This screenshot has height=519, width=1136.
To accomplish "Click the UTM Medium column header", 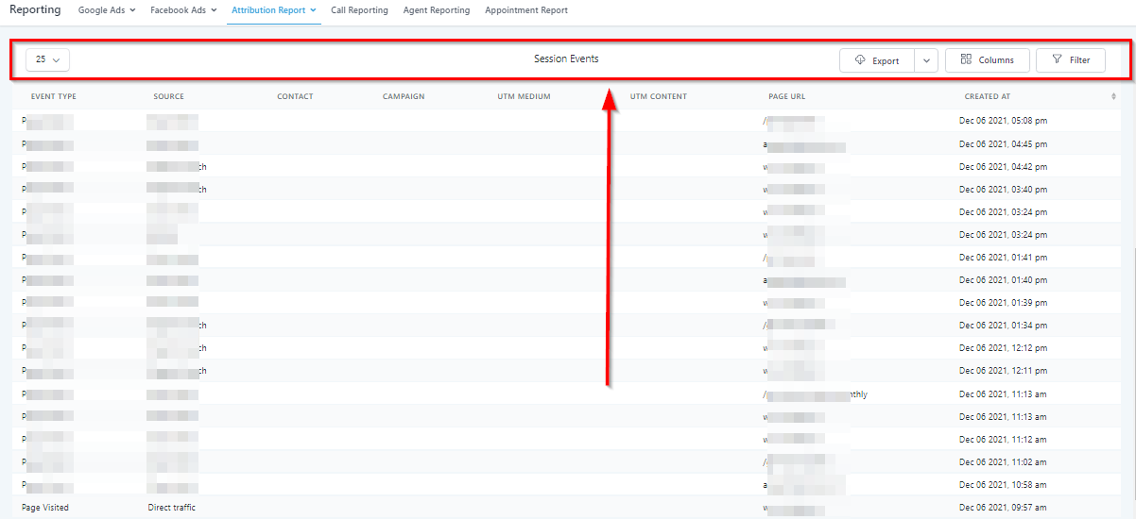I will tap(524, 96).
